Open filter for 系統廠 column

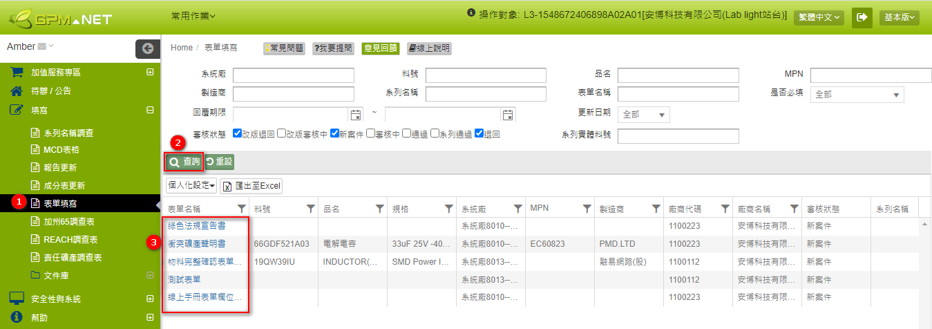[517, 209]
